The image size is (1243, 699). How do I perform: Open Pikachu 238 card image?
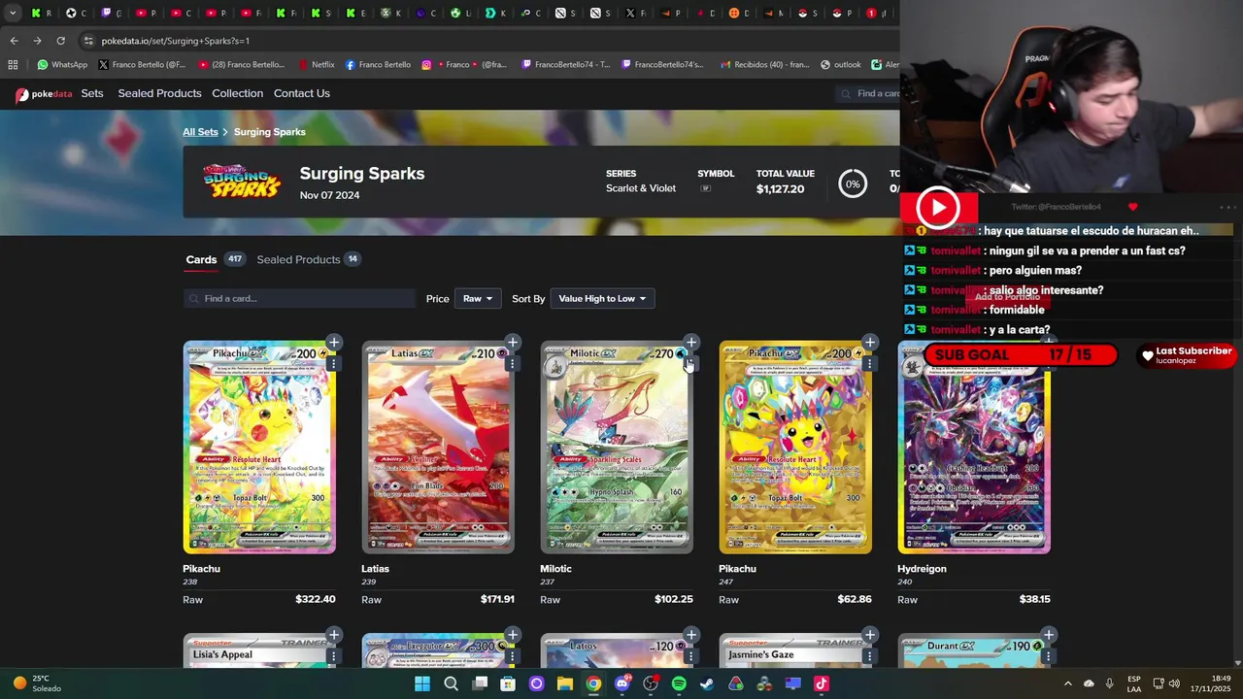pyautogui.click(x=259, y=447)
